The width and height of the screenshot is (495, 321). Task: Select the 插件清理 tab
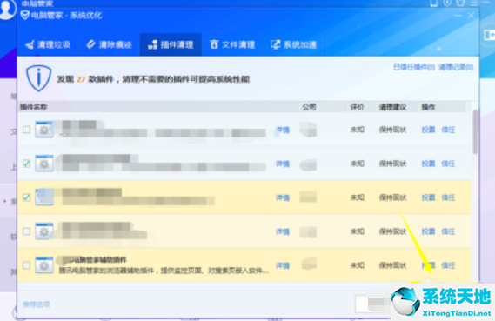pyautogui.click(x=171, y=44)
